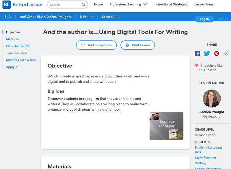231x169 pixels.
Task: Print the lesson
Action: pyautogui.click(x=137, y=45)
